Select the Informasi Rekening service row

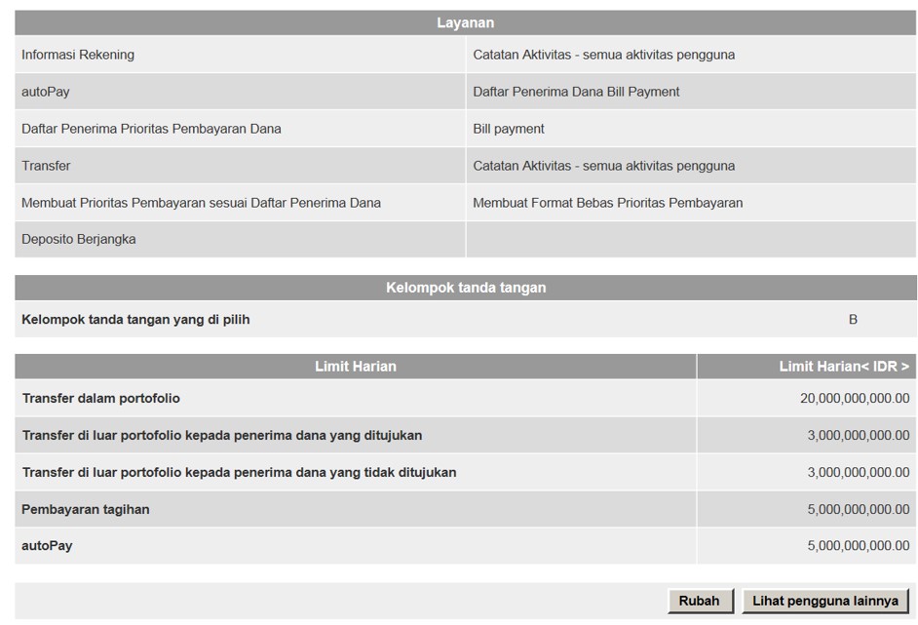pyautogui.click(x=240, y=55)
